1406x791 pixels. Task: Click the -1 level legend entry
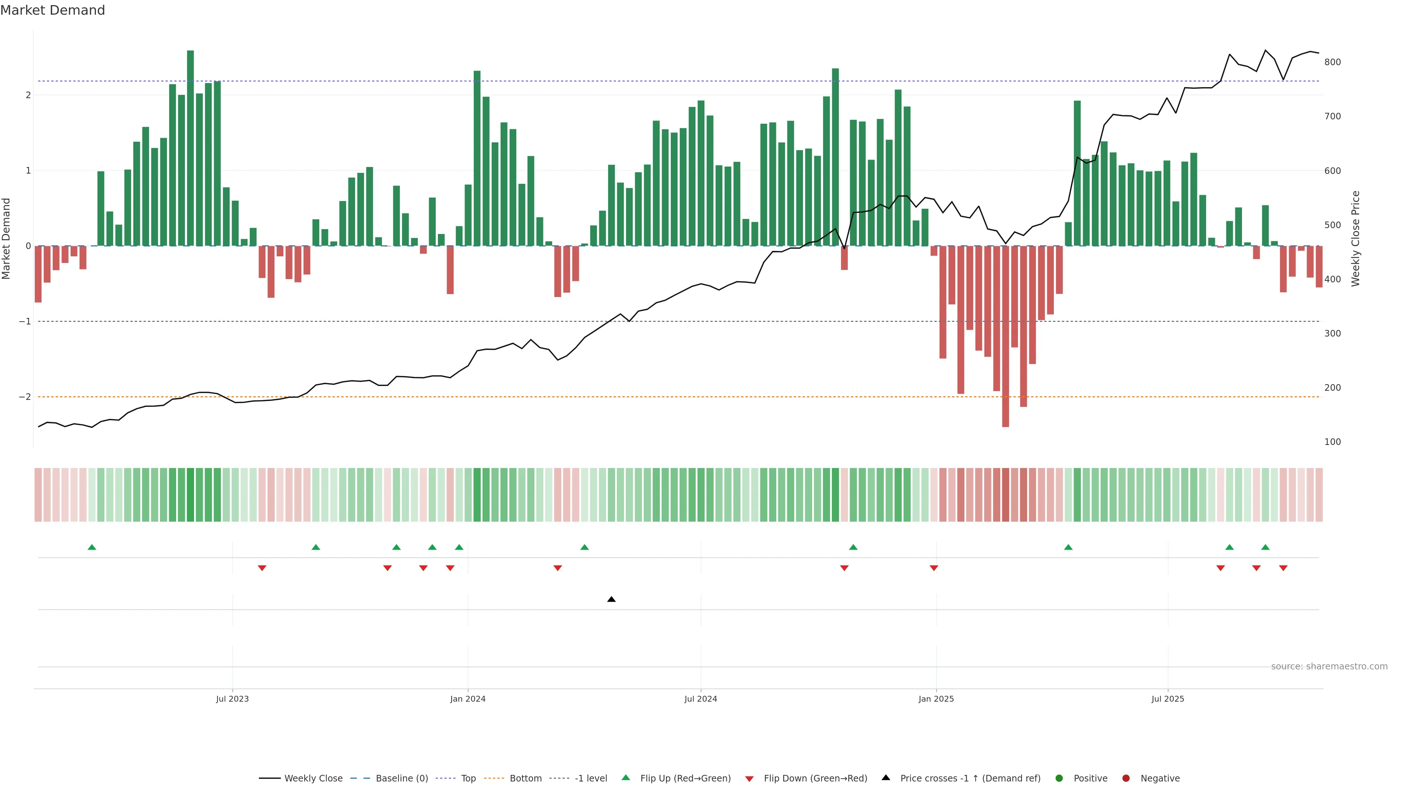pyautogui.click(x=591, y=779)
